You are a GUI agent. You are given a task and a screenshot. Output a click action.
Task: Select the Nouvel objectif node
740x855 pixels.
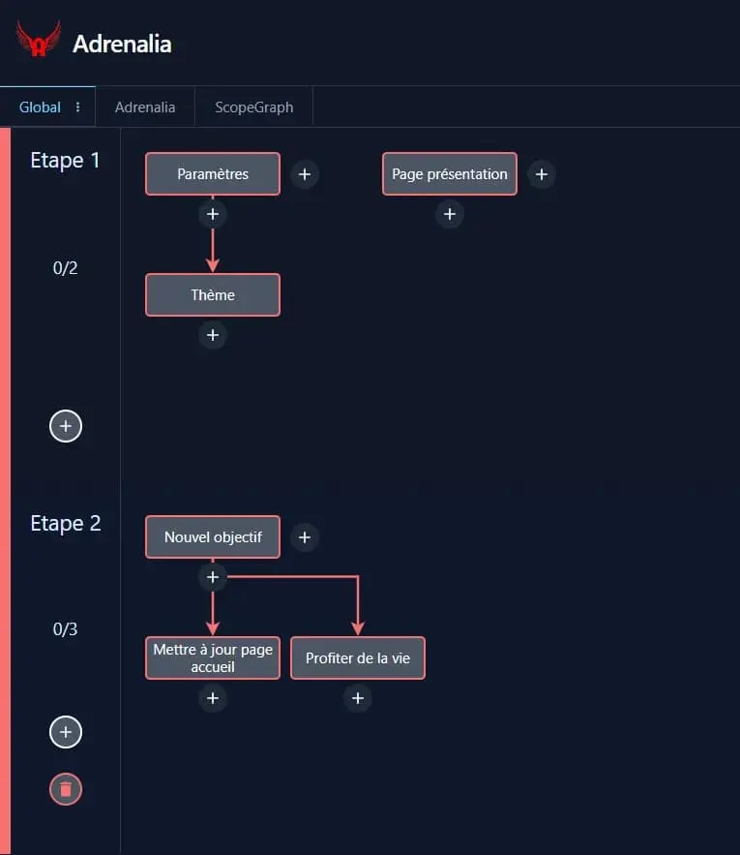pyautogui.click(x=213, y=537)
